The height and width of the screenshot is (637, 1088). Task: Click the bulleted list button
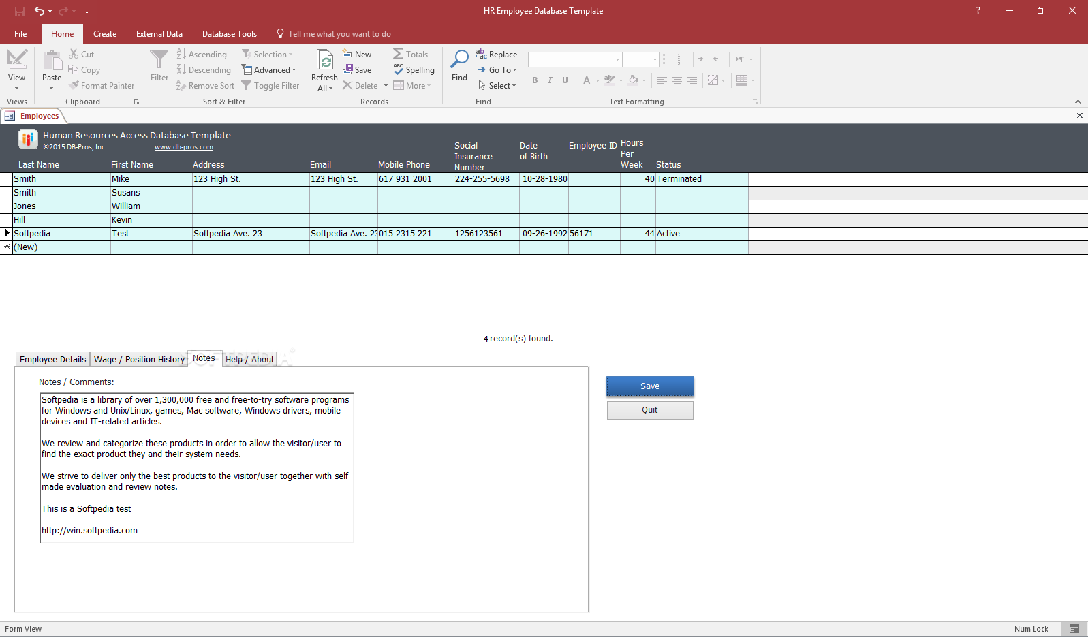click(x=668, y=59)
